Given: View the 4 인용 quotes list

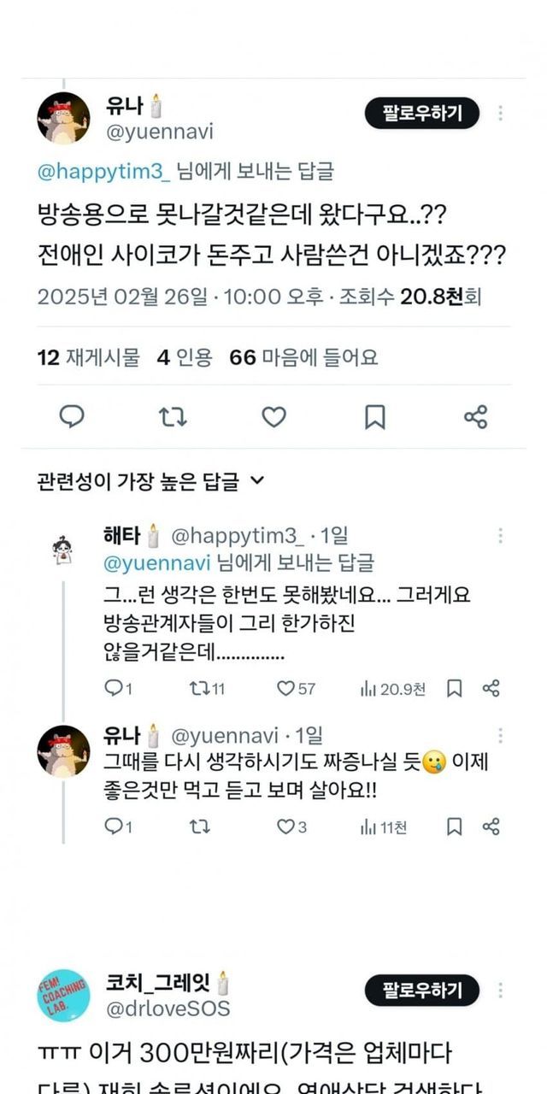Looking at the screenshot, I should pyautogui.click(x=184, y=357).
